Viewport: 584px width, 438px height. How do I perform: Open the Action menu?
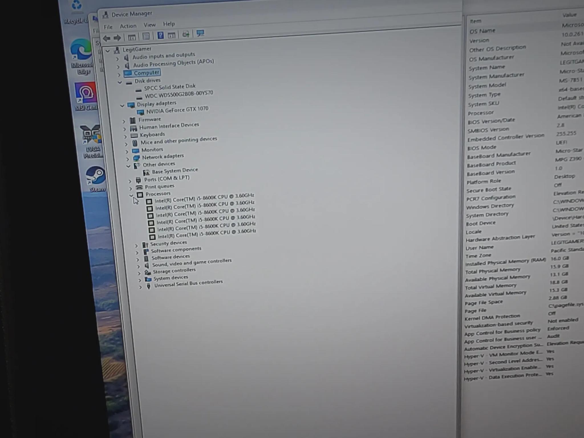coord(128,26)
